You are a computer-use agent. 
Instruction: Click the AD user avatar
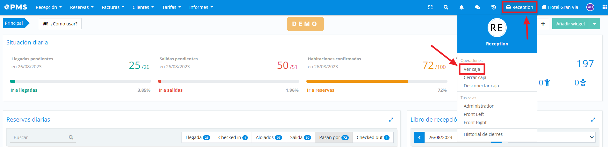[590, 7]
